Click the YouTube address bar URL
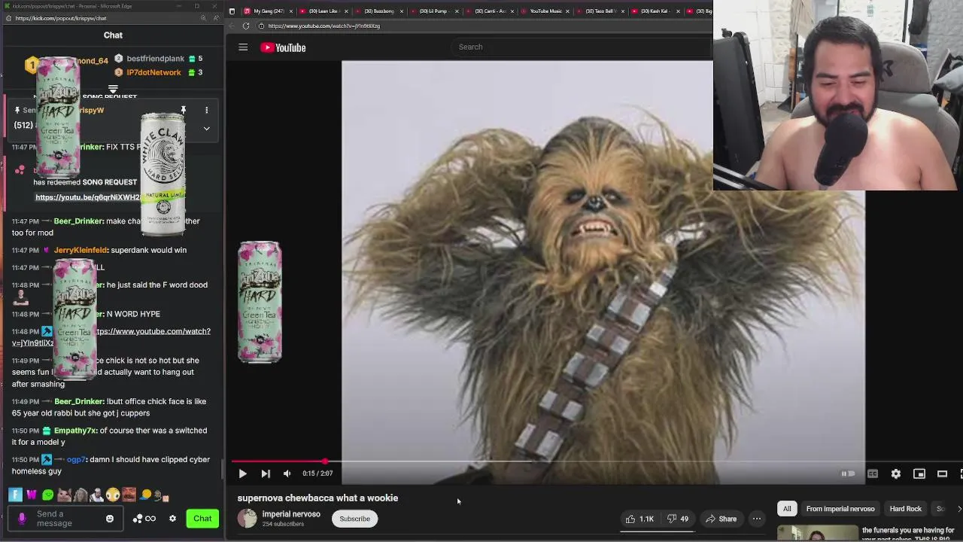Viewport: 963px width, 542px height. [x=324, y=26]
